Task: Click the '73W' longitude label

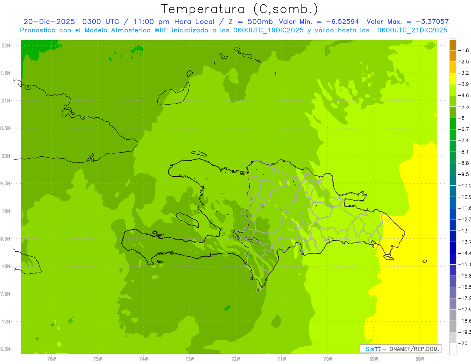Action: 190,359
